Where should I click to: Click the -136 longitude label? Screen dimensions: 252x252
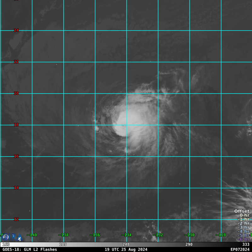click(95, 235)
